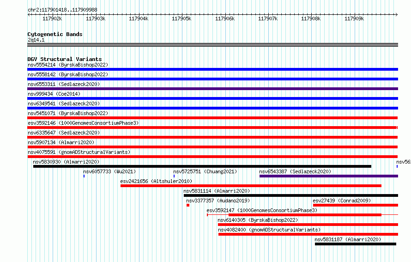Click the small blue marker under nsv5725751
The height and width of the screenshot is (262, 411).
174,176
